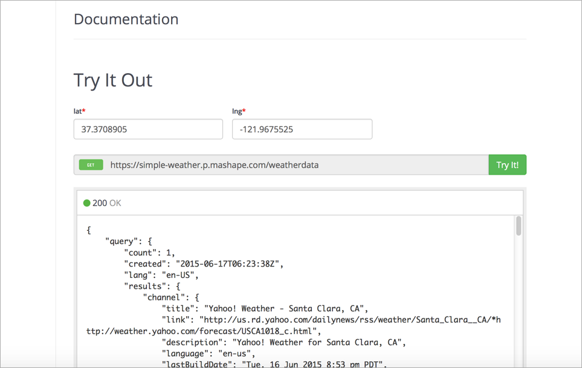Click the Try It Out section title
This screenshot has width=582, height=368.
coord(113,80)
